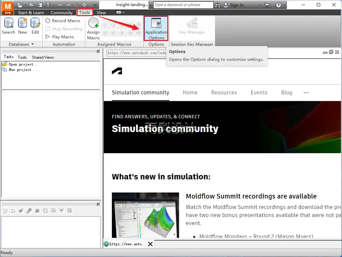This screenshot has height=257, width=342.
Task: Open the Moldflow Synergy application menu
Action: (x=8, y=8)
